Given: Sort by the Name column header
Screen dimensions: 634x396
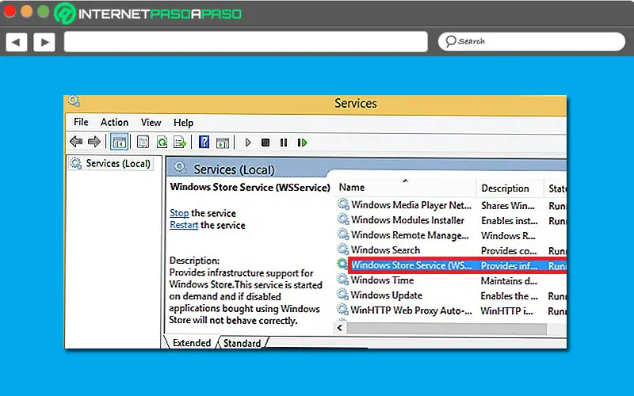Looking at the screenshot, I should (x=406, y=187).
